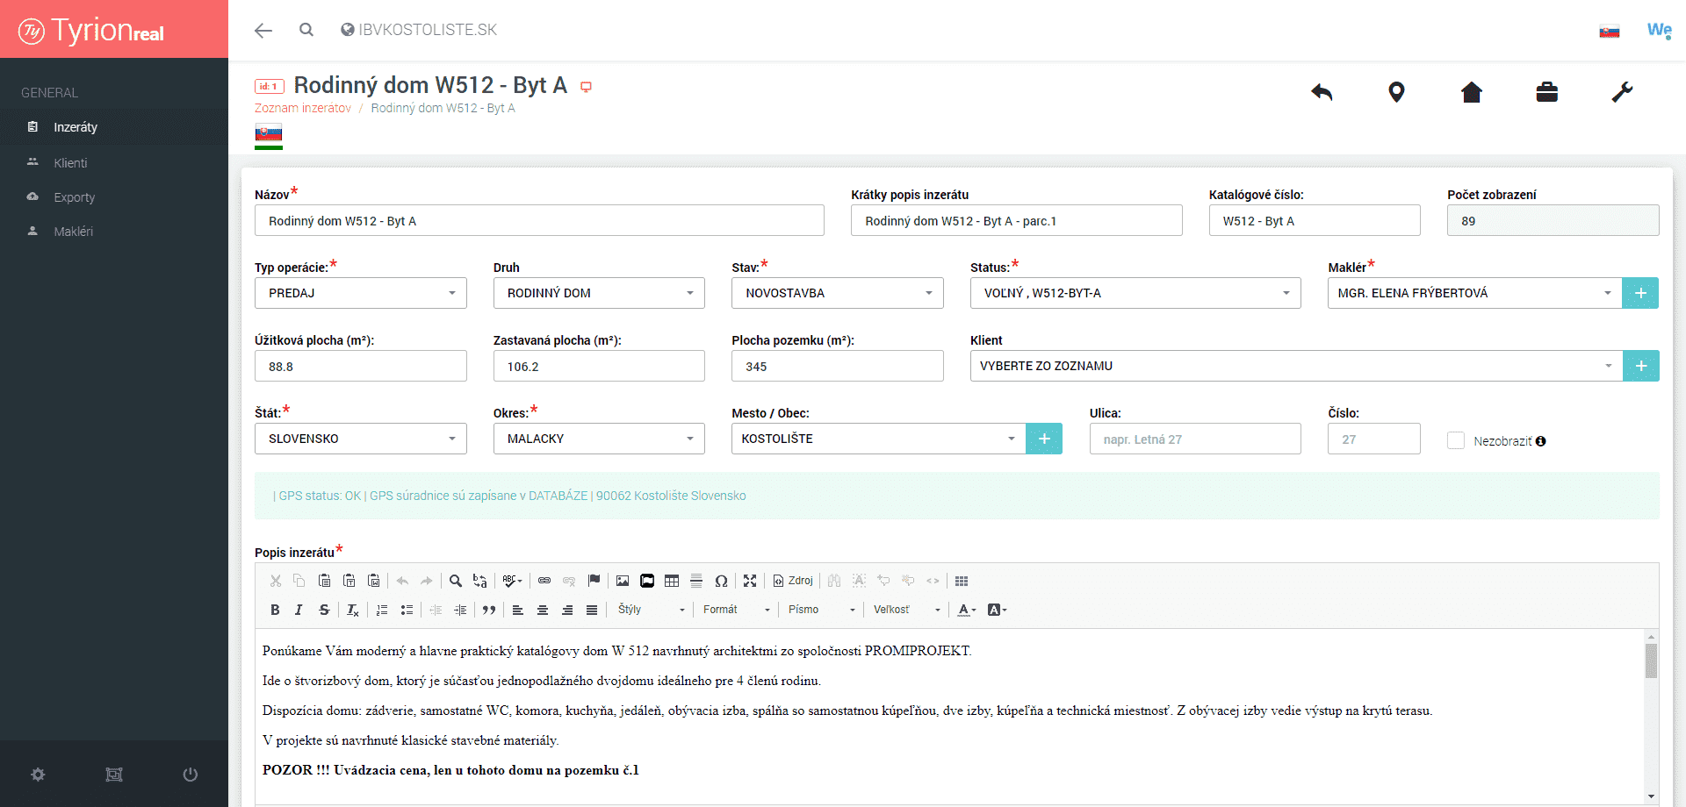Open the text color picker
The width and height of the screenshot is (1686, 807).
click(x=967, y=610)
